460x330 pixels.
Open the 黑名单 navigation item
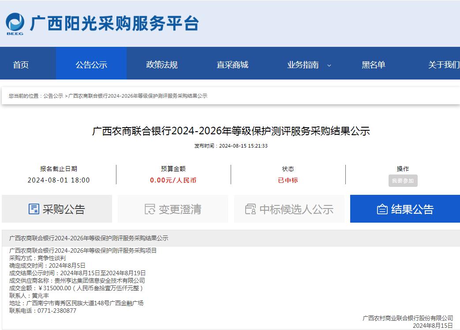click(x=374, y=64)
